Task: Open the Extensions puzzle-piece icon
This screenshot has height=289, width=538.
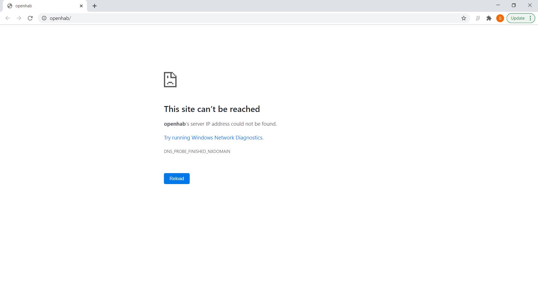Action: coord(489,18)
